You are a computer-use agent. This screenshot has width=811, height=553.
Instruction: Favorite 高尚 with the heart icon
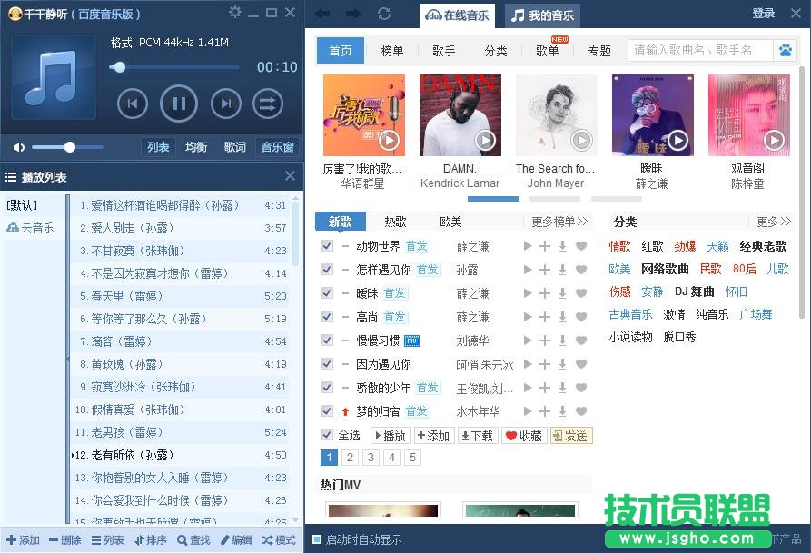[x=581, y=317]
